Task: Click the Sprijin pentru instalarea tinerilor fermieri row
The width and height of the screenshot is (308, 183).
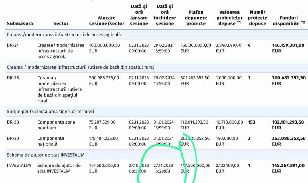Action: coord(50,112)
